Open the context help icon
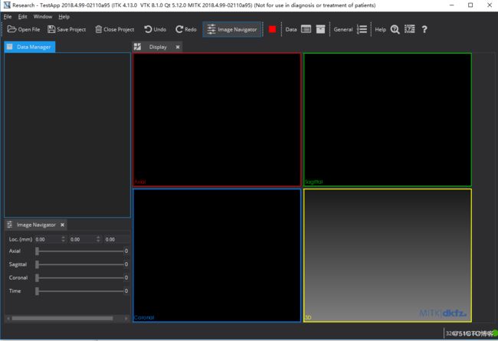The height and width of the screenshot is (341, 498). pos(409,29)
